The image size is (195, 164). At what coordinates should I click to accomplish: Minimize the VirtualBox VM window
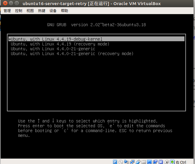[x=11, y=3]
